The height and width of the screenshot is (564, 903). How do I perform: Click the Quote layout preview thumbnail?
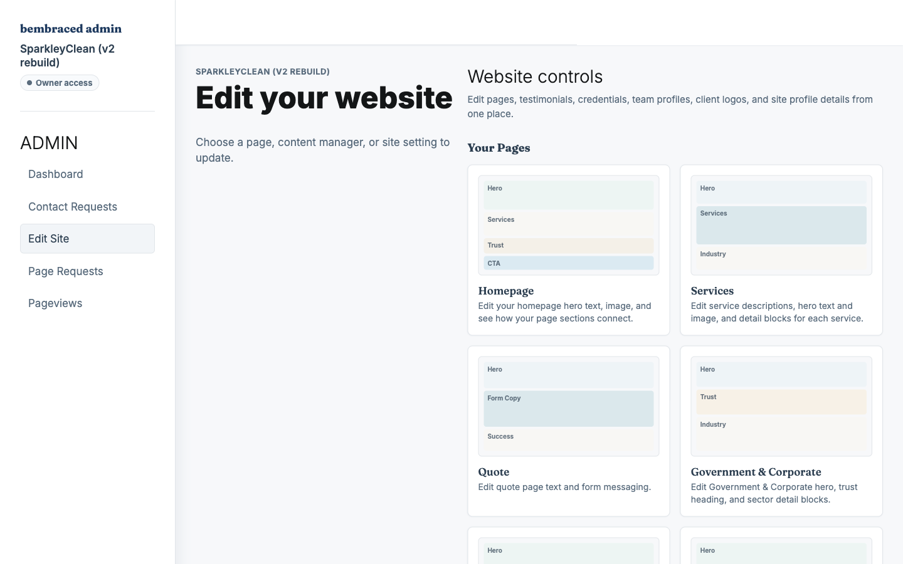click(x=569, y=406)
